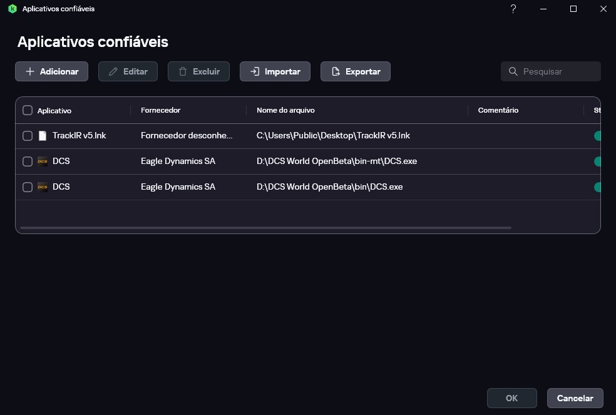Sort by the Aplicativo column header
This screenshot has height=415, width=616.
tap(54, 111)
